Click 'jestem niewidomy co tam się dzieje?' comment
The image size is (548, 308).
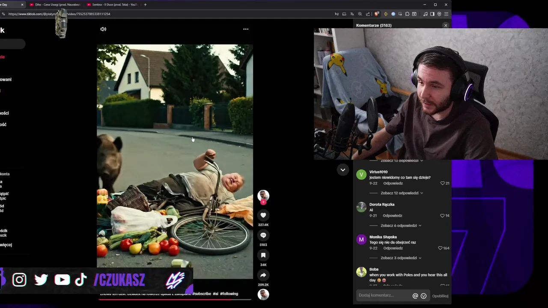[400, 178]
